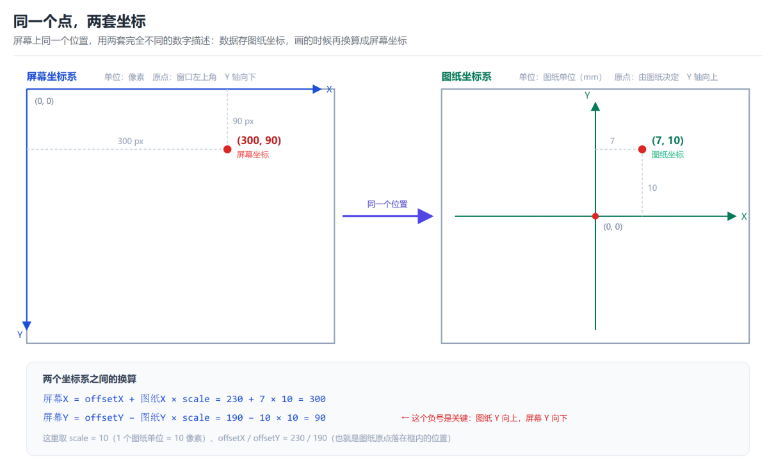
Task: Click the "屏幕X = offsetX + …" formula line
Action: pyautogui.click(x=184, y=399)
